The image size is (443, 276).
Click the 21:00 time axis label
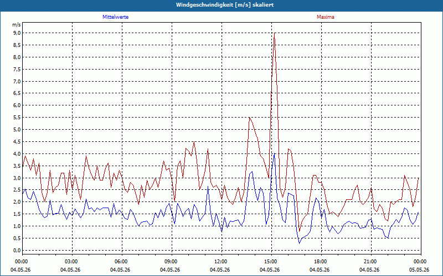[371, 262]
